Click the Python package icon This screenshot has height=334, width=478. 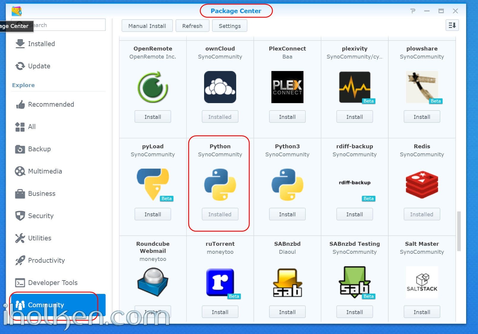click(220, 185)
